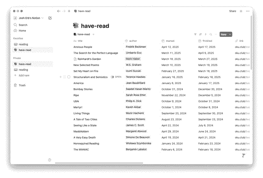Check the Structuralism and Semiotics row checkbox
This screenshot has width=263, height=178.
(69, 77)
